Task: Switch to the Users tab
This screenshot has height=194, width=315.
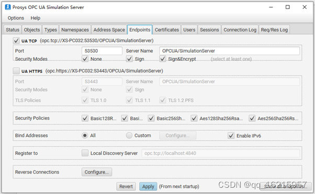Action: 189,30
